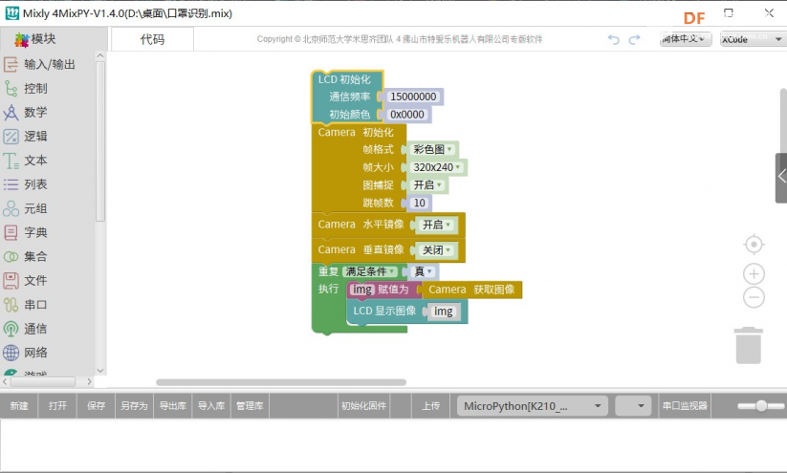787x473 pixels.
Task: Click the 另存为 button
Action: (134, 406)
